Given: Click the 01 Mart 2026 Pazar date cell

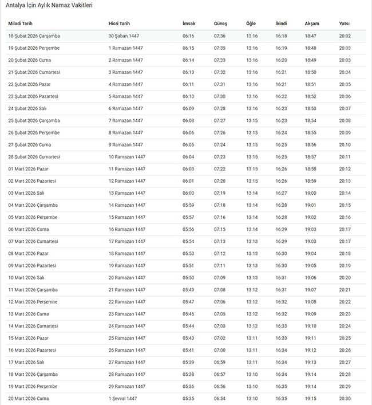Looking at the screenshot, I should [x=28, y=169].
